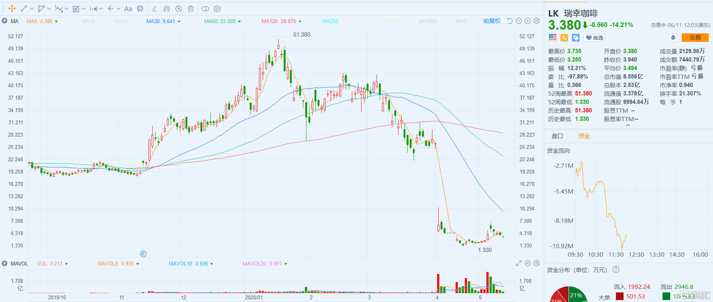
Task: Add stock to 自选 watchlist
Action: (x=594, y=38)
